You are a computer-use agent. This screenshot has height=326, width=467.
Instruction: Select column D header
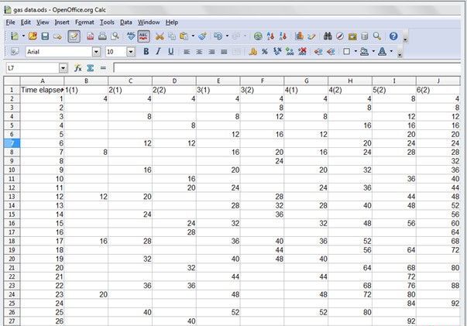(173, 80)
